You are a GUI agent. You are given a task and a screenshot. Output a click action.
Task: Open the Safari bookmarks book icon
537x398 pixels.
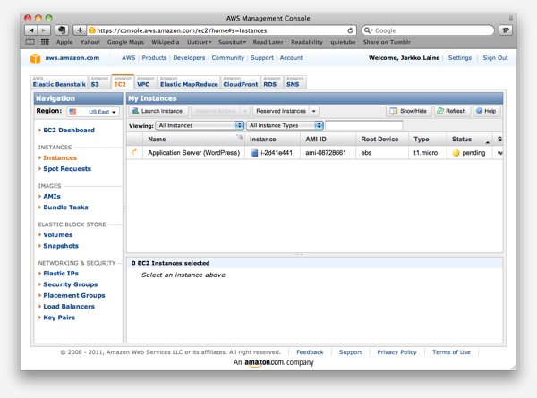tap(31, 42)
